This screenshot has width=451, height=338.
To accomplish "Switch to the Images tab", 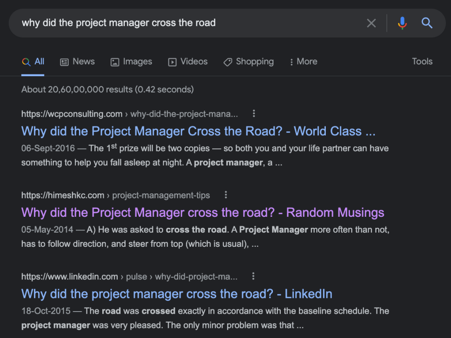I will (131, 62).
